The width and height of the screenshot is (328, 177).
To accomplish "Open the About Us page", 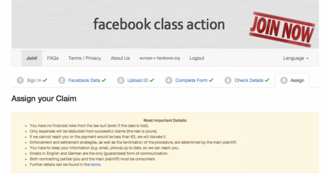I will tap(120, 58).
